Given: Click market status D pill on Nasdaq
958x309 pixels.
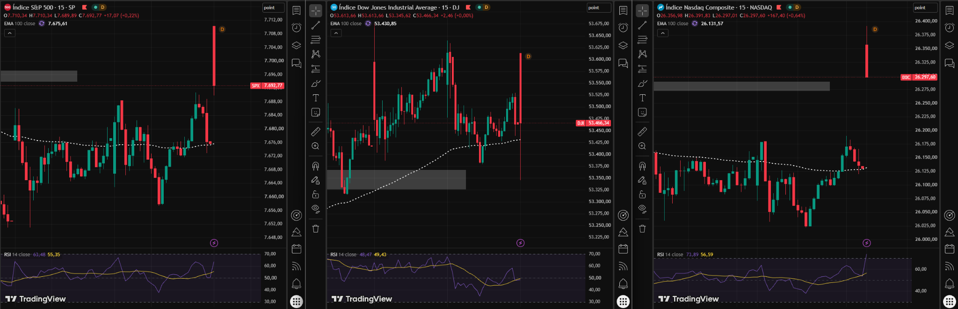Looking at the screenshot, I should coord(793,7).
